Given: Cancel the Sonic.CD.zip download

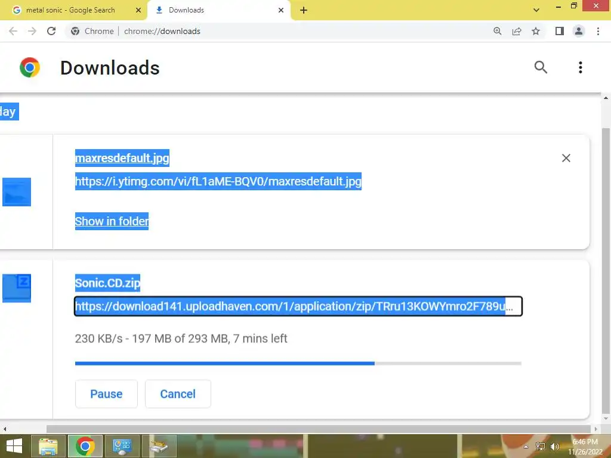Looking at the screenshot, I should point(178,394).
